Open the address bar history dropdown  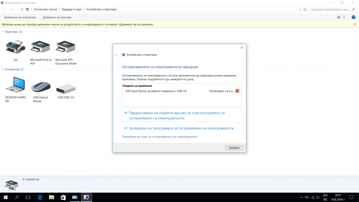[300, 9]
